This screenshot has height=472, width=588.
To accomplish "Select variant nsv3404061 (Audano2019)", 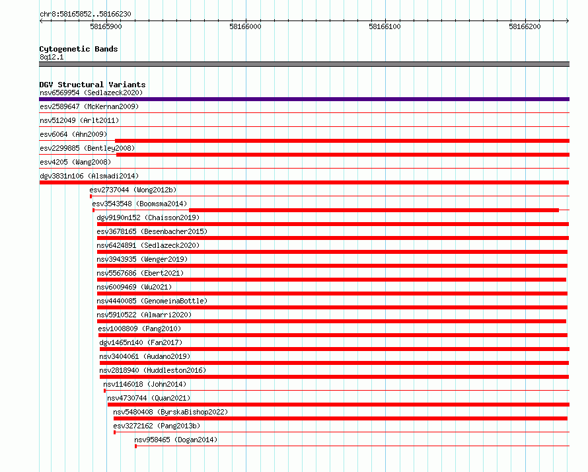I will click(145, 356).
